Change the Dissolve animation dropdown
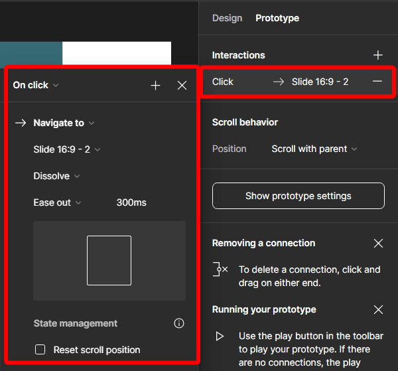This screenshot has height=371, width=398. tap(56, 176)
